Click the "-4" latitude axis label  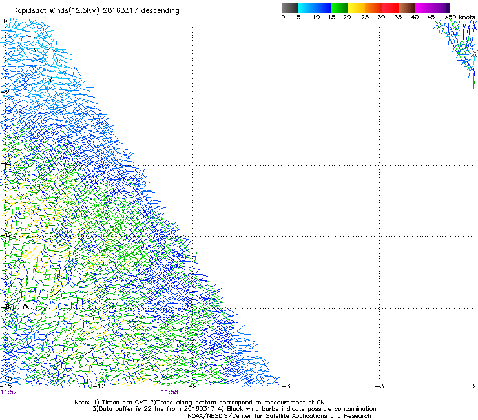[x=5, y=163]
